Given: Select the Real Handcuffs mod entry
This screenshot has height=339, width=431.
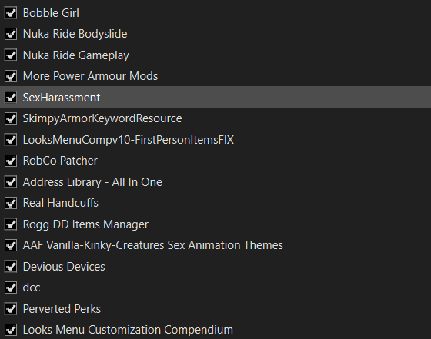Looking at the screenshot, I should click(x=215, y=203).
